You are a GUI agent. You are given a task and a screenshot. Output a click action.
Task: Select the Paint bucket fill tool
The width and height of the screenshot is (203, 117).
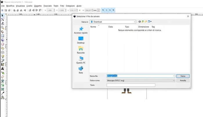click(x=2, y=81)
